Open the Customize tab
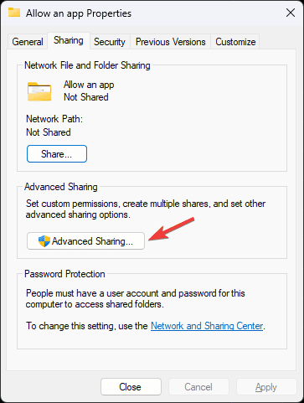Screen dimensions: 304x403 (235, 42)
